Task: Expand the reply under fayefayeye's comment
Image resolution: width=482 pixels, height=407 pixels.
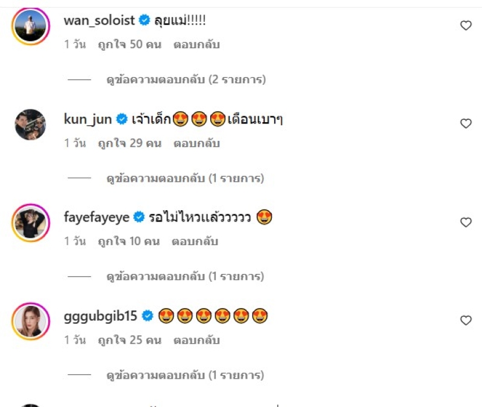Action: click(x=186, y=277)
